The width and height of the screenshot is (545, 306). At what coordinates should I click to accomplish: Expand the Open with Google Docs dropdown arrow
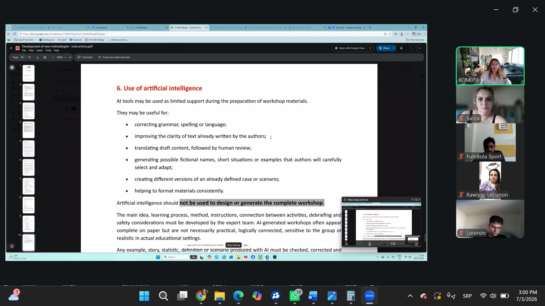(370, 48)
